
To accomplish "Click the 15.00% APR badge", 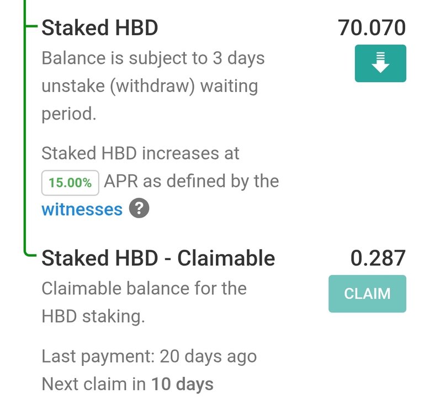I will pos(70,182).
